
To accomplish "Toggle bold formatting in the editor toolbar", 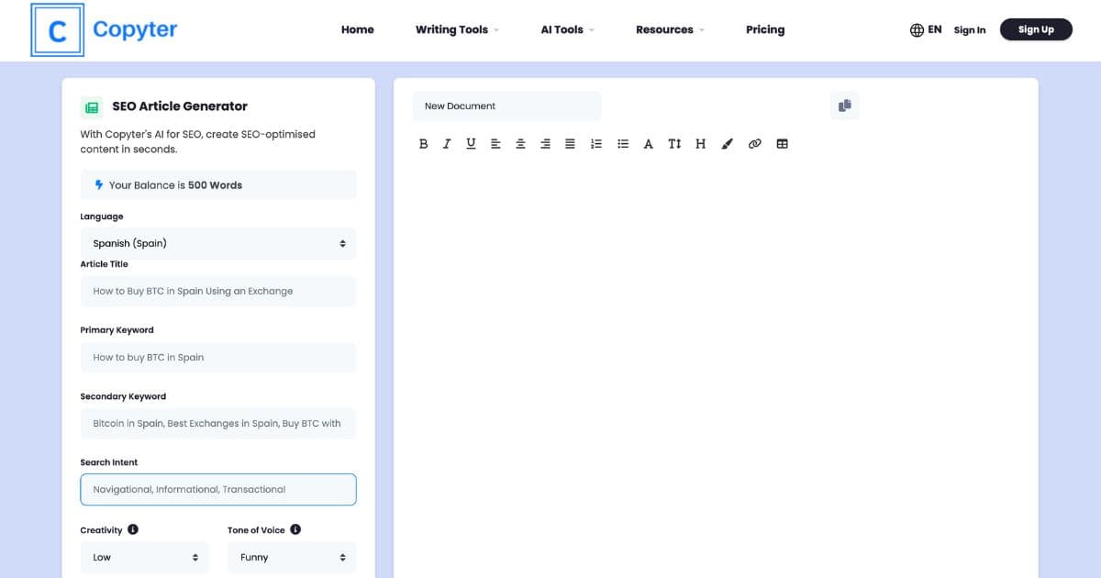I will (x=423, y=143).
